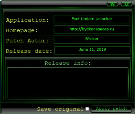Click the Release info: heading
135x114 pixels.
click(67, 63)
